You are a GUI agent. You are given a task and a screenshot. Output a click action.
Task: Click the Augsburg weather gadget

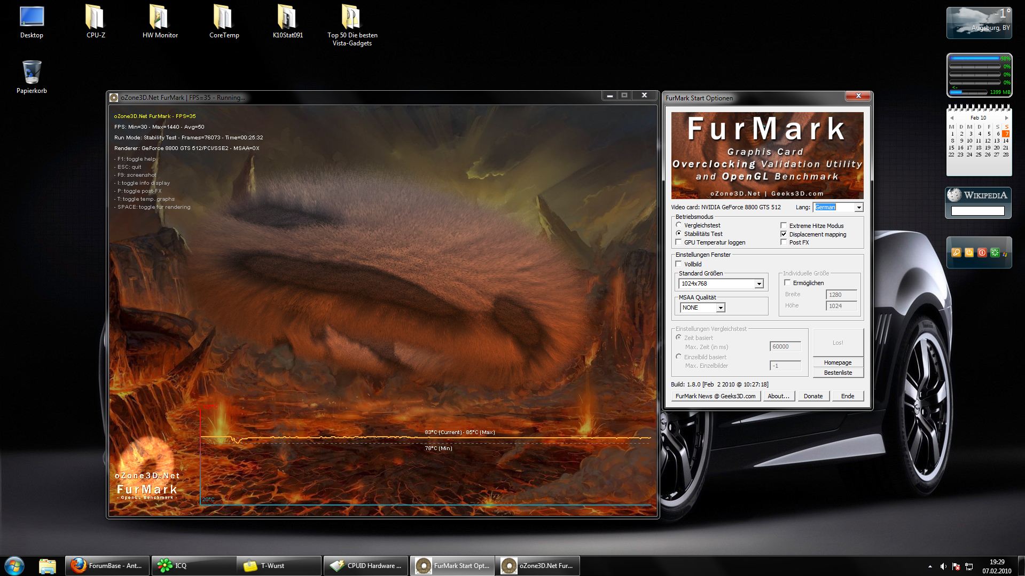click(x=979, y=23)
